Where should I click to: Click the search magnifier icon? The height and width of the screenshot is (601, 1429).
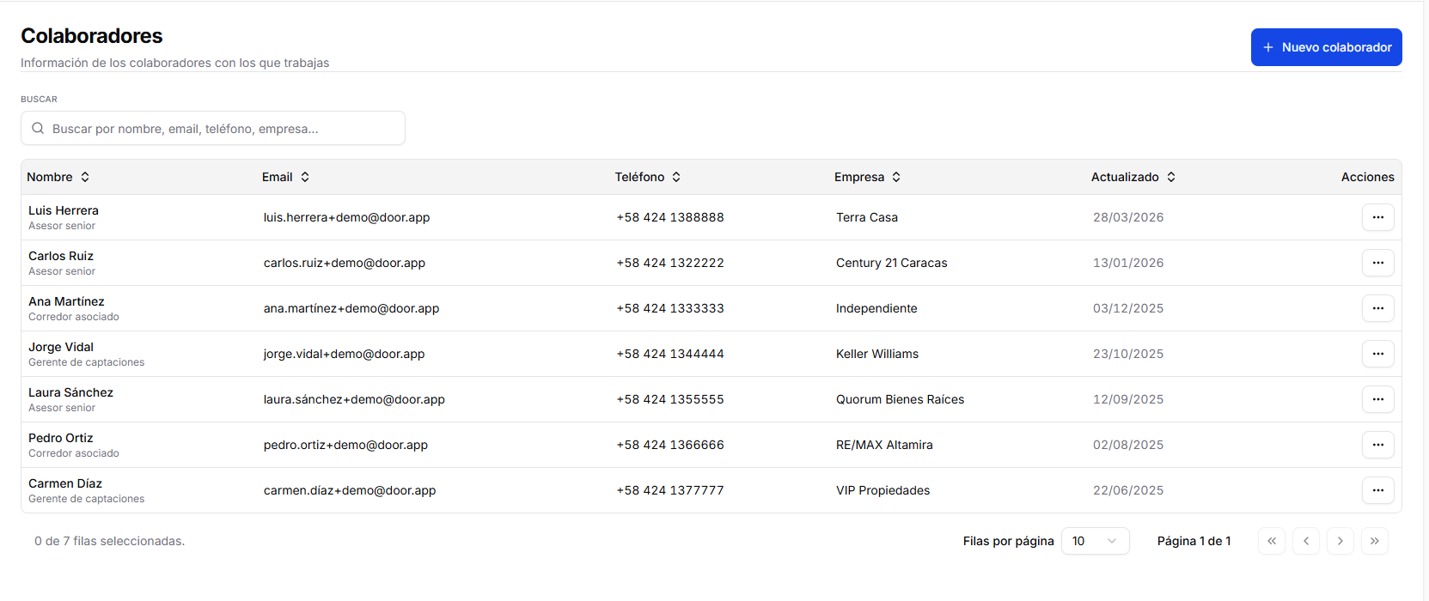(x=38, y=128)
